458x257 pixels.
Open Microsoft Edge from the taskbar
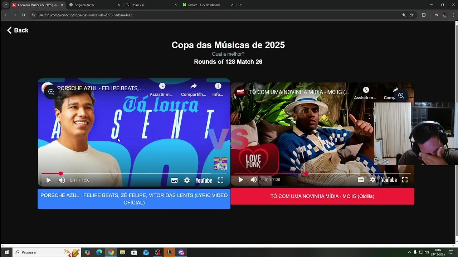(x=99, y=252)
